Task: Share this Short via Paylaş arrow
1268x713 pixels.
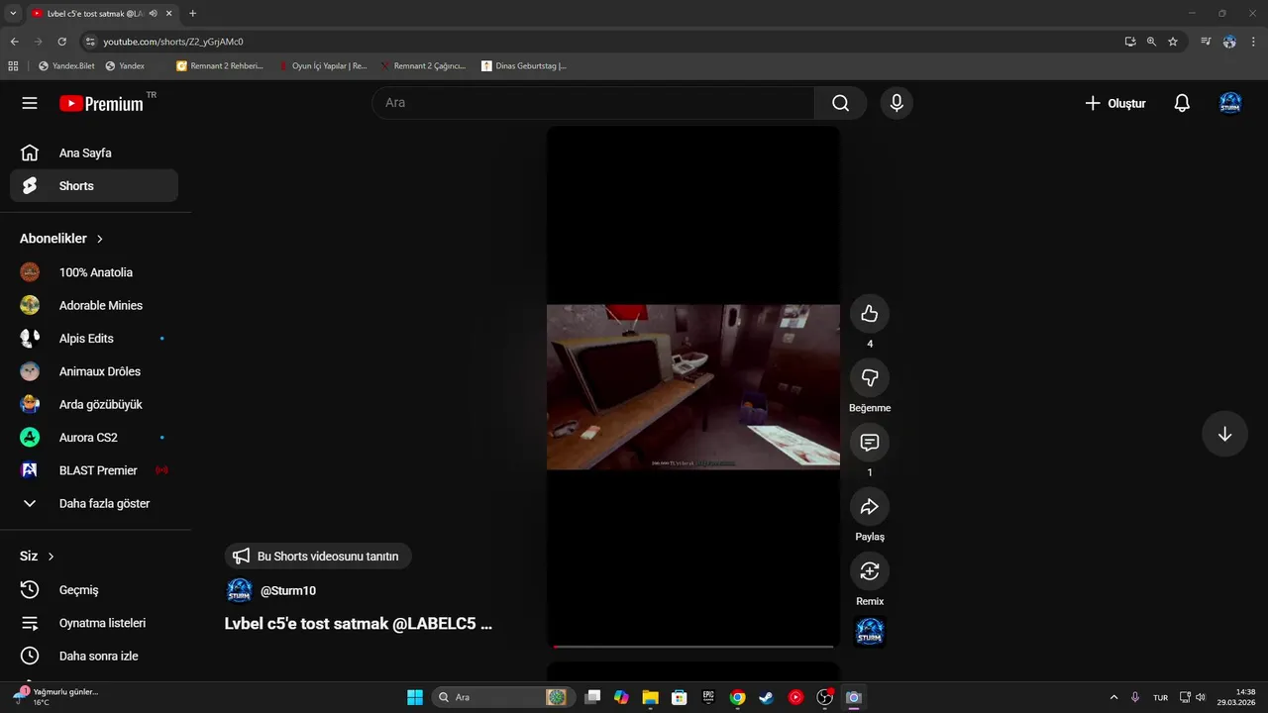Action: pos(870,507)
